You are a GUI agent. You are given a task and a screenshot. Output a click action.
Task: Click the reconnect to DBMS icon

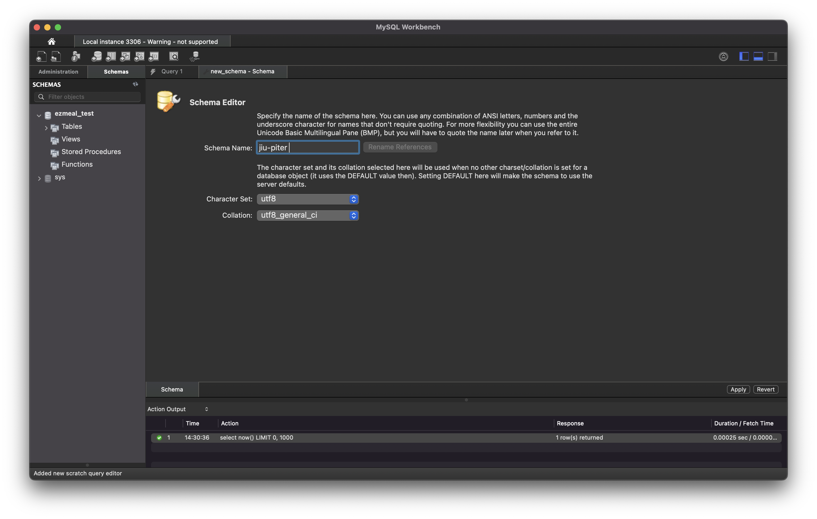(x=195, y=56)
